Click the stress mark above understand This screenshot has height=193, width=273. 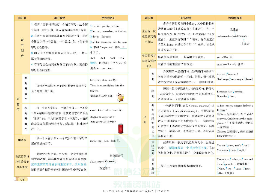click(239, 36)
